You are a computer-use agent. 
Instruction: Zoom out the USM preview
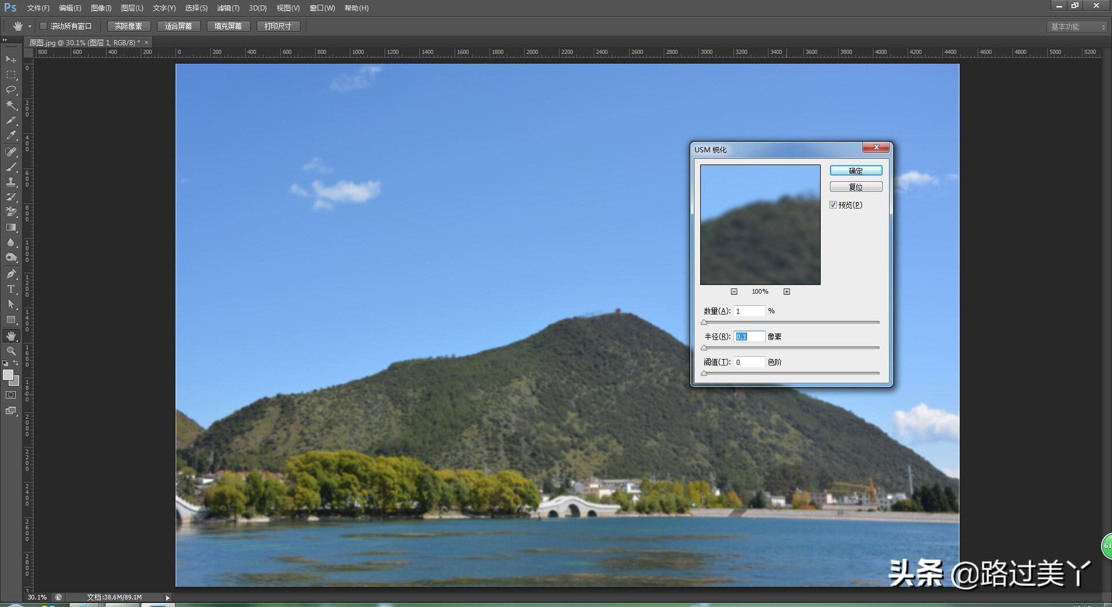point(734,291)
